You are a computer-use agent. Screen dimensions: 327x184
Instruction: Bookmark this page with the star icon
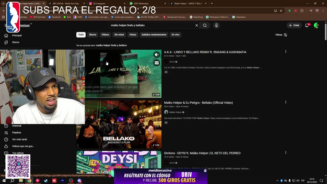click(281, 11)
